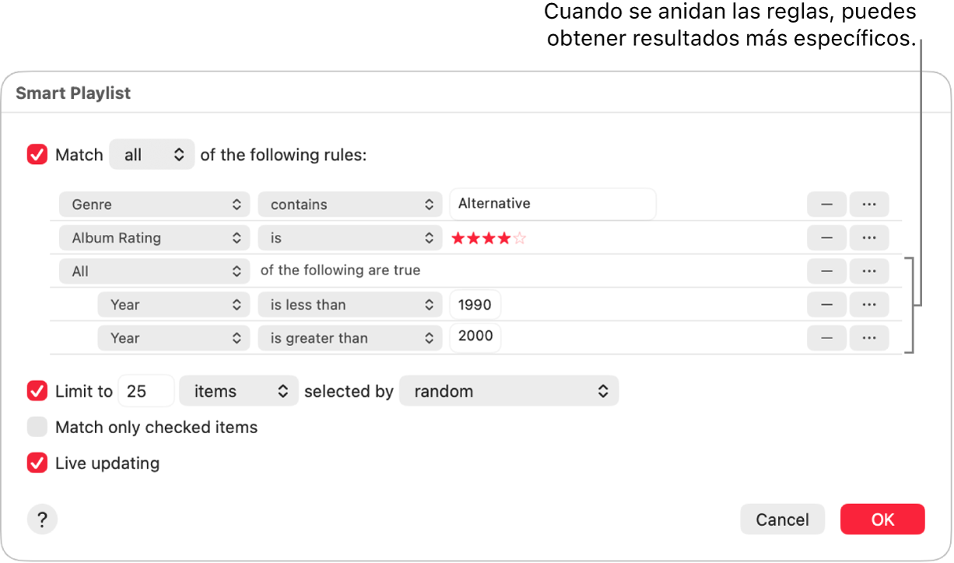
Task: Open the ellipsis menu on the Album Rating rule
Action: [x=869, y=237]
